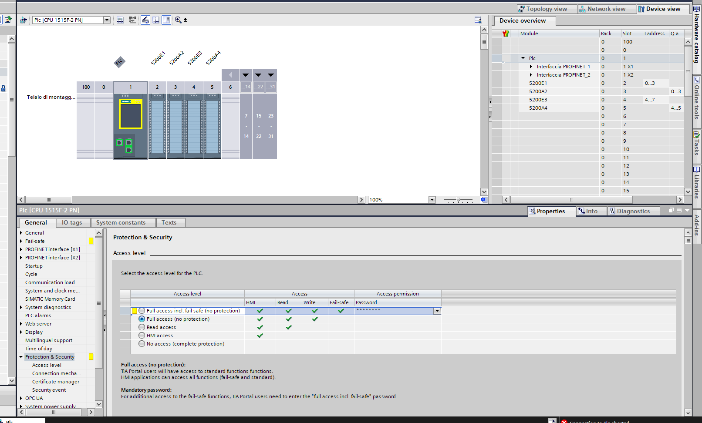Select the Device view tab
Image resolution: width=702 pixels, height=423 pixels.
[x=663, y=9]
